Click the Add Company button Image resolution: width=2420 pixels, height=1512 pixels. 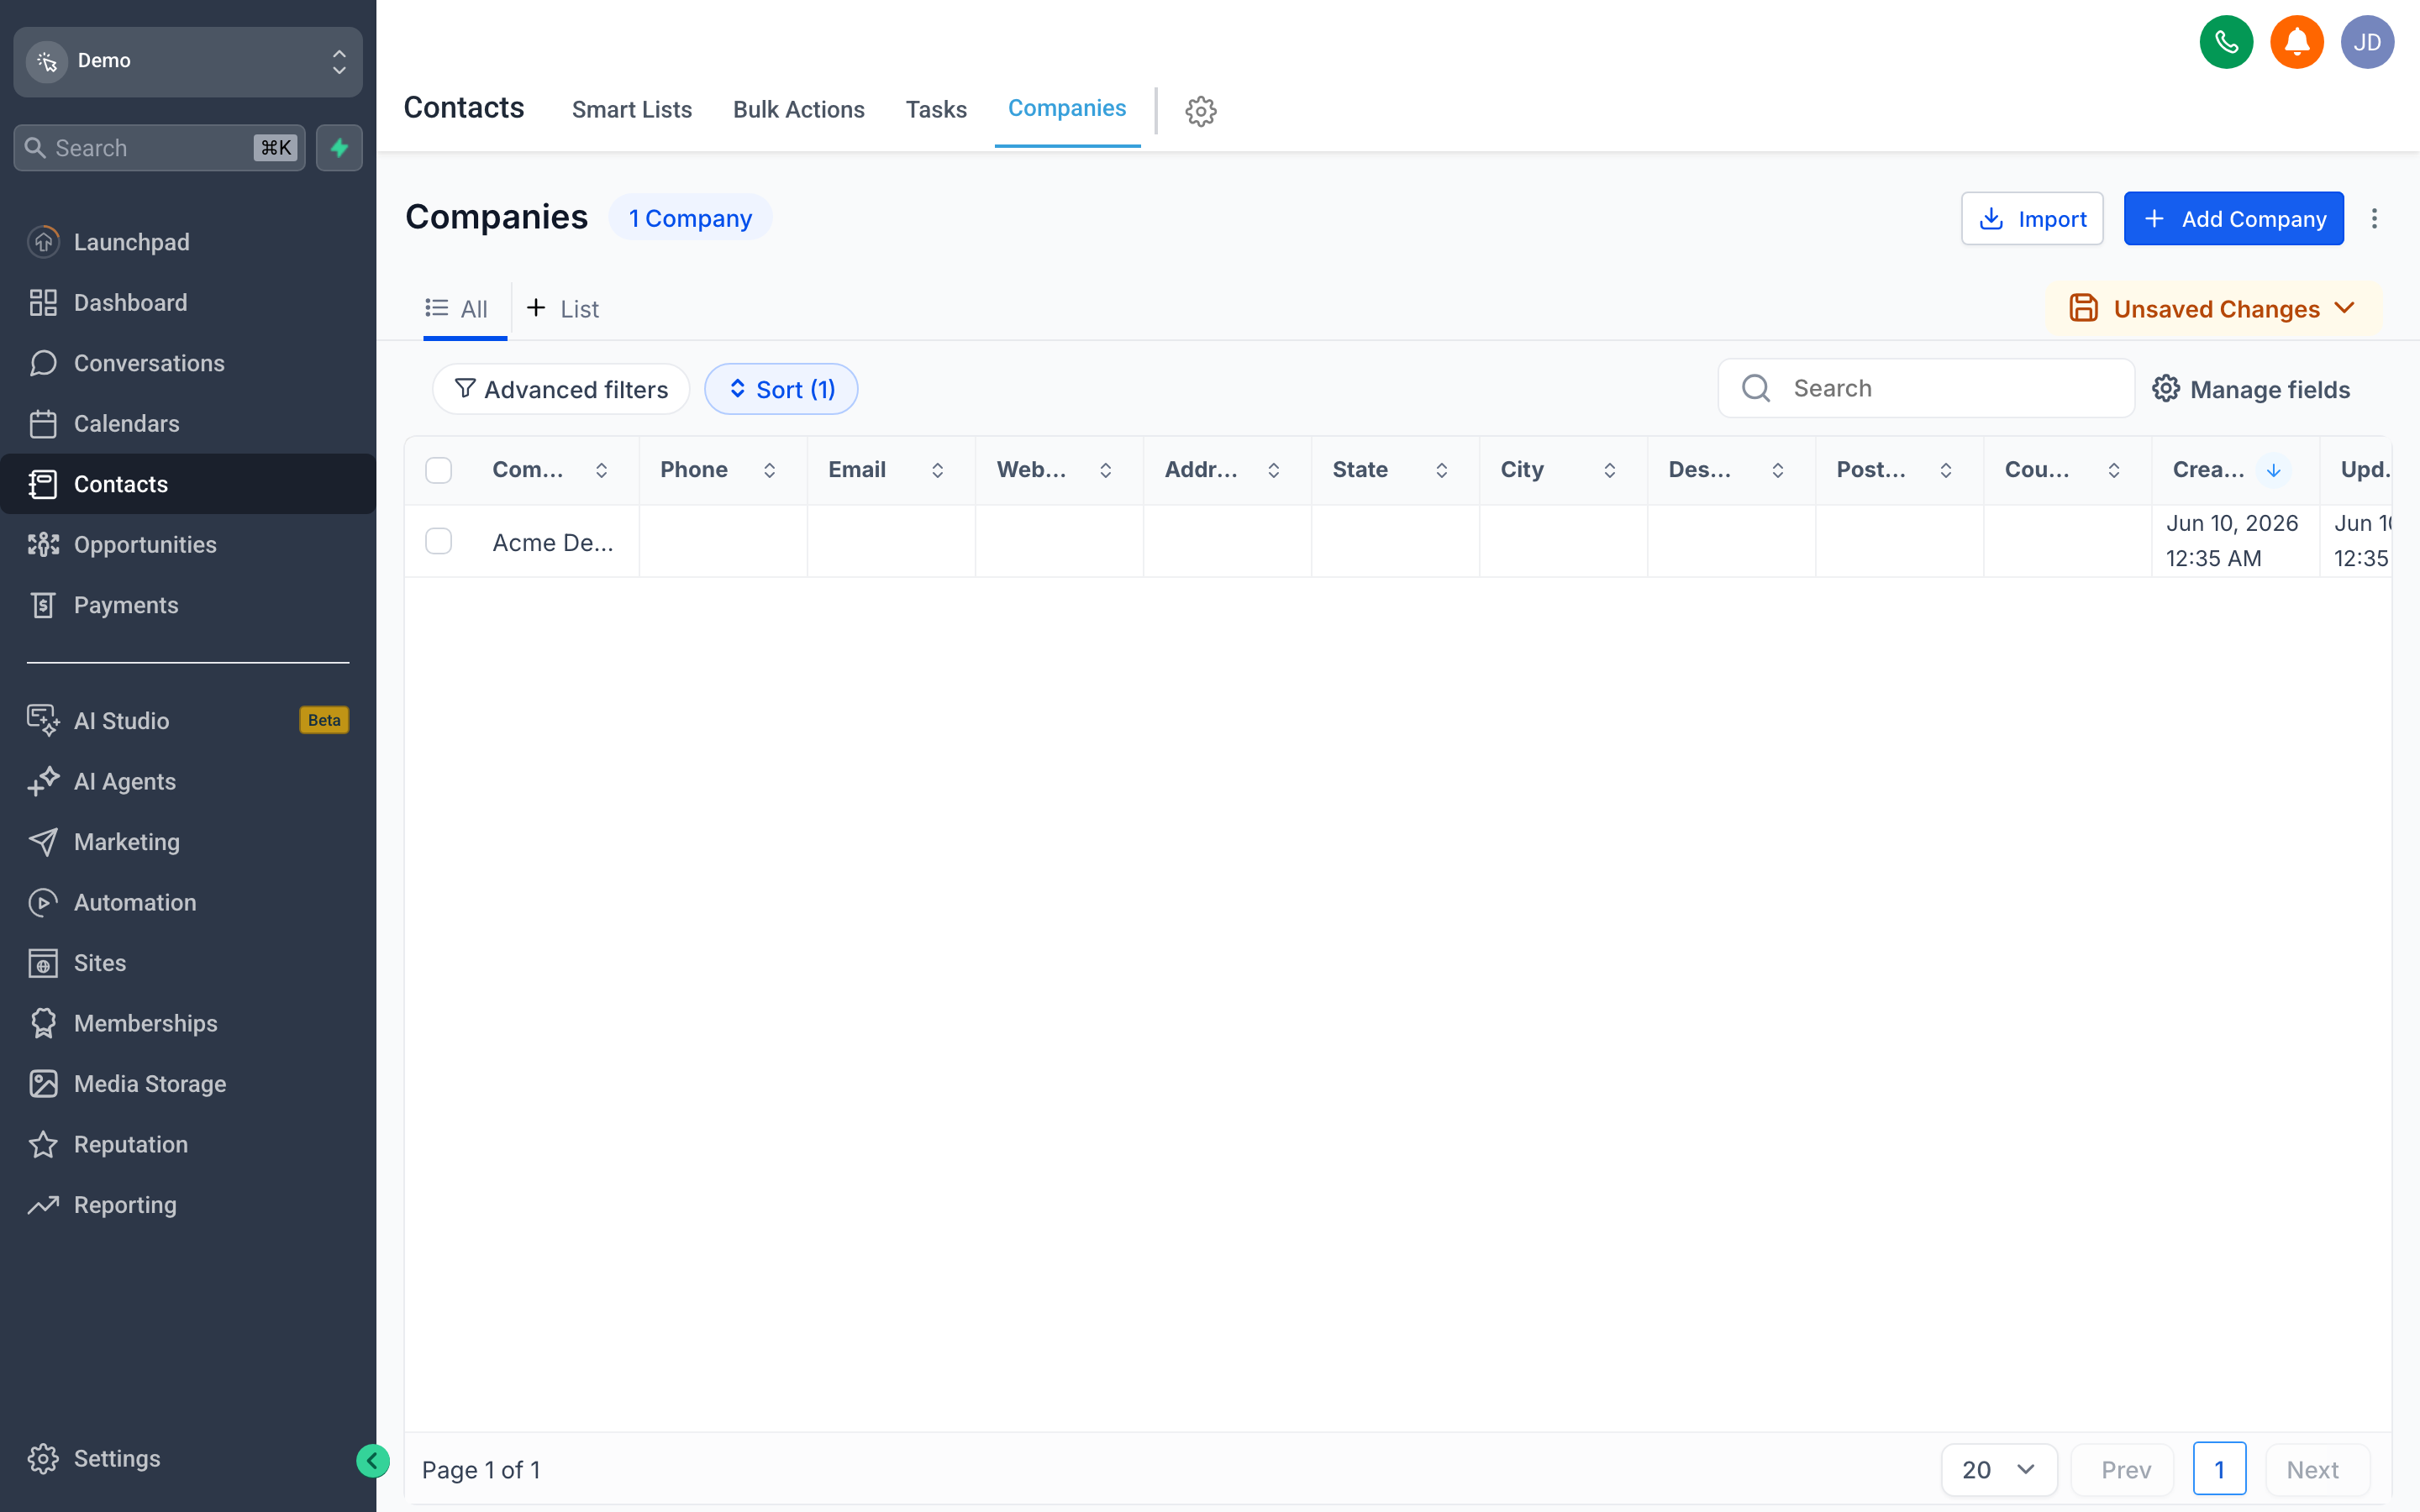coord(2234,218)
